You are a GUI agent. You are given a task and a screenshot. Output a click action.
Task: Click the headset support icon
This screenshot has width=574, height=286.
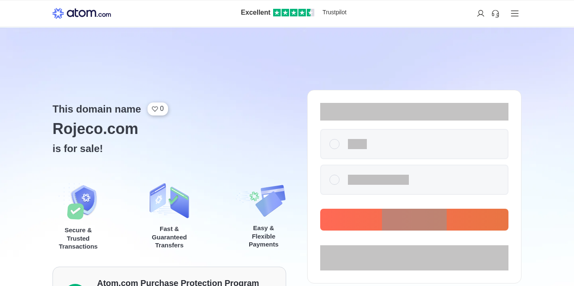(x=495, y=13)
